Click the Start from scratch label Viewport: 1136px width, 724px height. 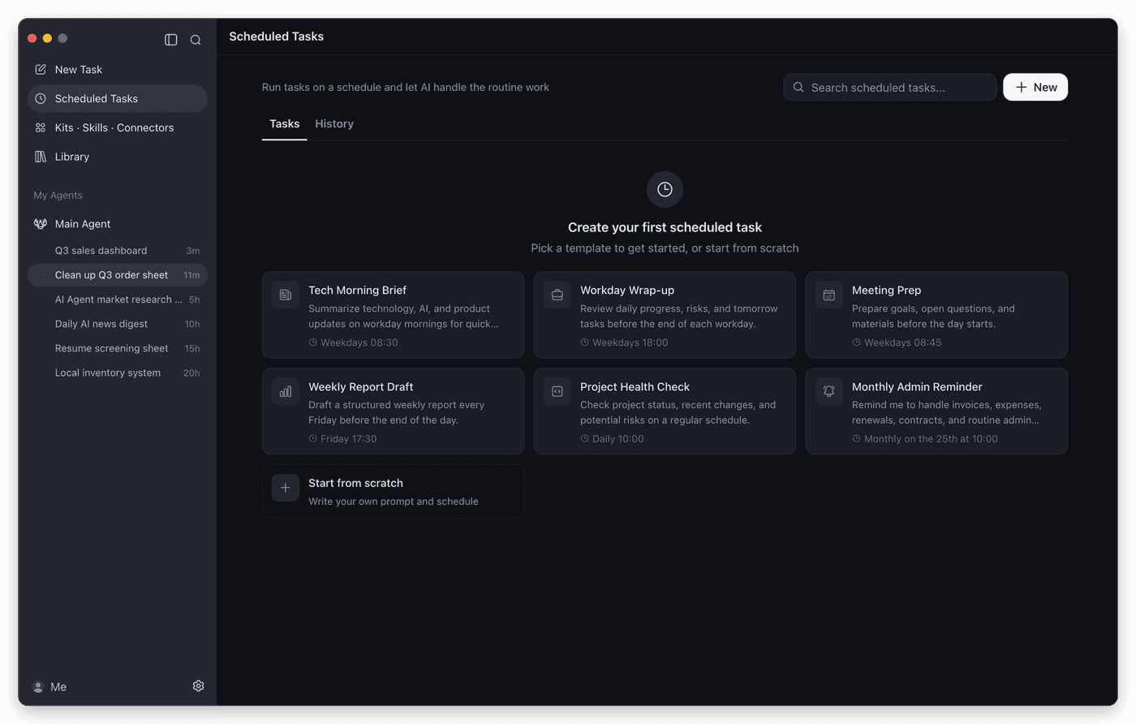click(355, 483)
